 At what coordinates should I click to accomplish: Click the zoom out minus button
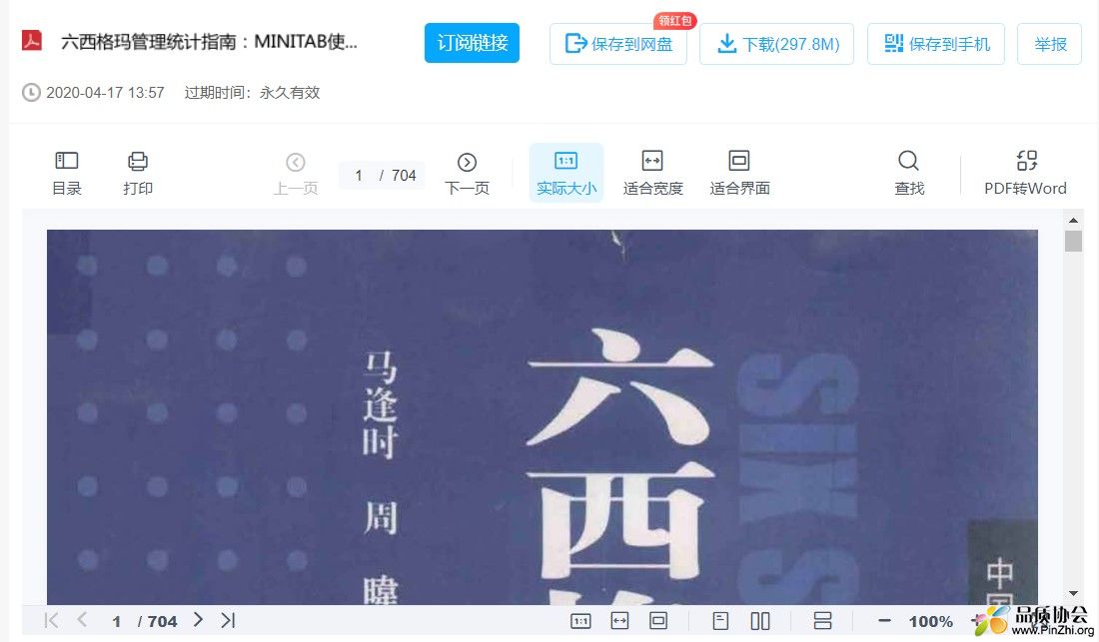(884, 621)
